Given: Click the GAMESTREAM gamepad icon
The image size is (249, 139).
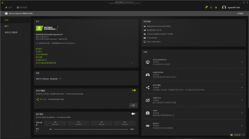Looking at the screenshot, I should coord(148,75).
